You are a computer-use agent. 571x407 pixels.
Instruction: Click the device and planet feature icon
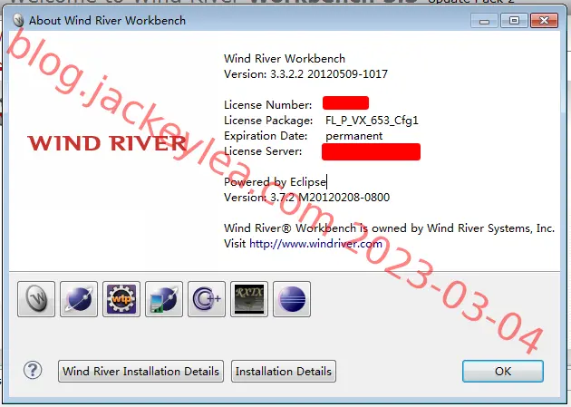tap(164, 299)
